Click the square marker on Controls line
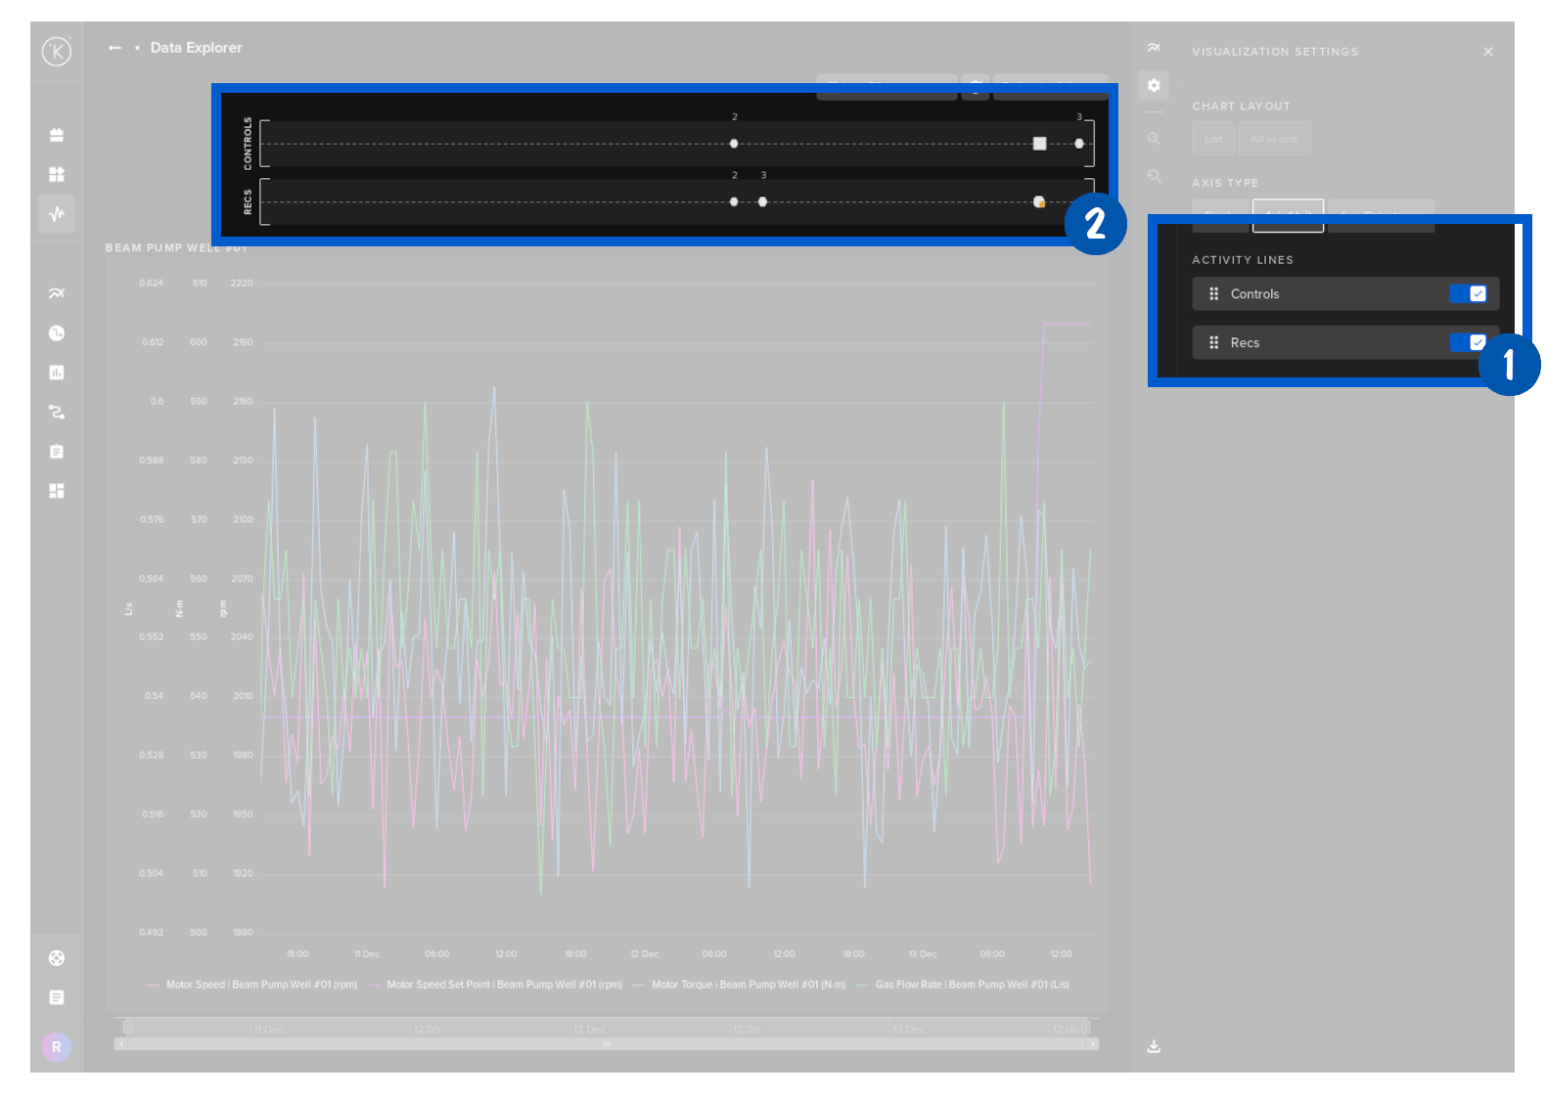 (x=1039, y=144)
